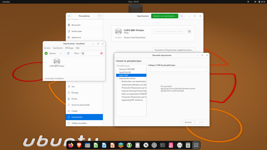Expand Rechercher une imprimante réseau entry
267x150 pixels.
pos(120,82)
